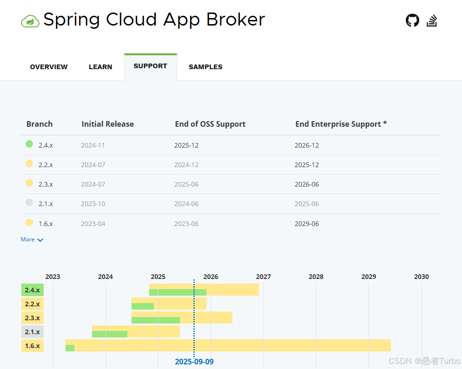Click the 2.1.x branch name in table
The image size is (462, 369).
coord(46,204)
